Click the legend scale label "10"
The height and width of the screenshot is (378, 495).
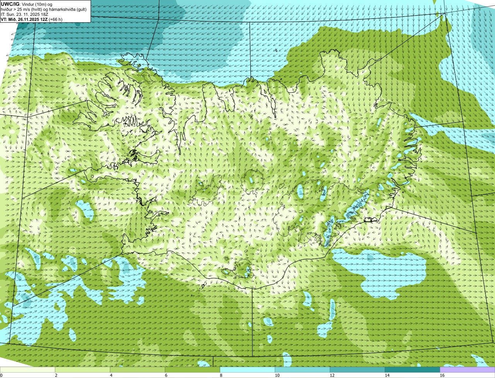click(277, 375)
